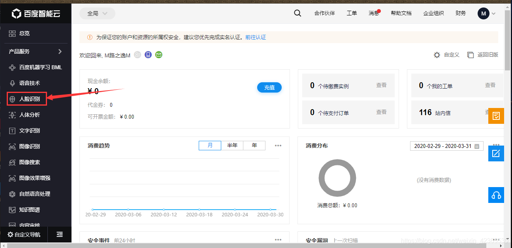Click the 人体分析 body icon
The height and width of the screenshot is (248, 512).
click(x=12, y=115)
